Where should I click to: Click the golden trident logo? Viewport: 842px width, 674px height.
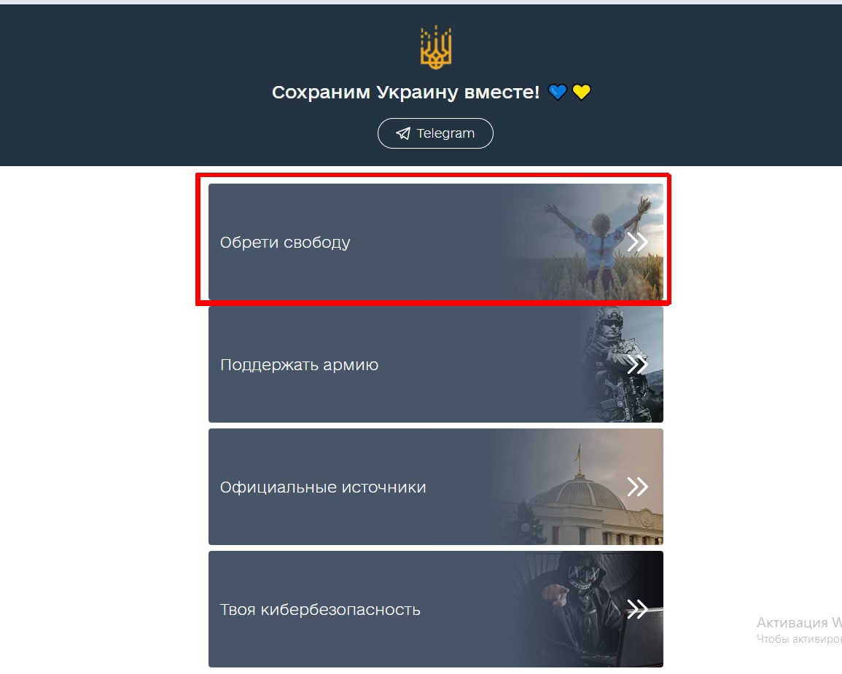[436, 47]
